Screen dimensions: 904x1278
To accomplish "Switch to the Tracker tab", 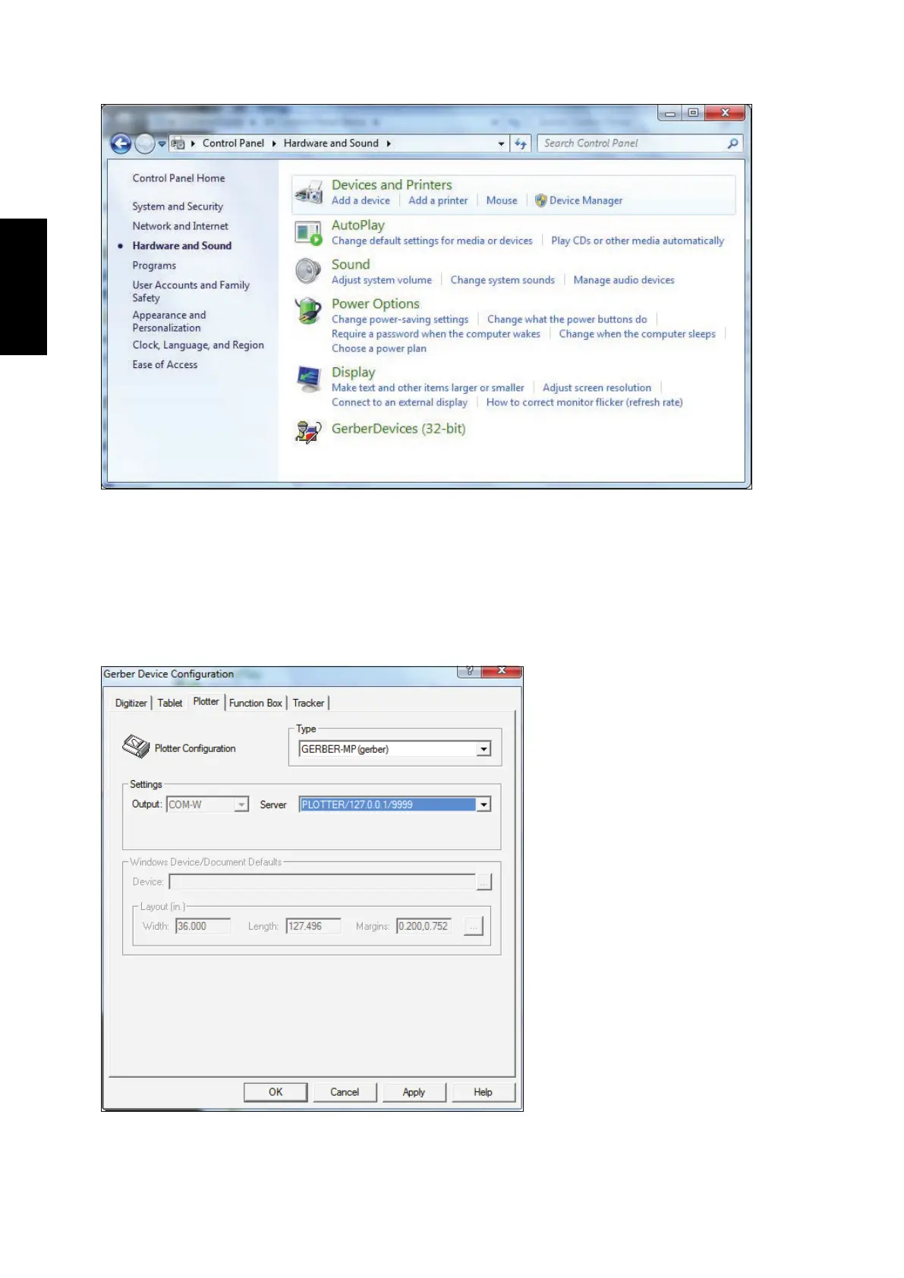I will [x=308, y=703].
